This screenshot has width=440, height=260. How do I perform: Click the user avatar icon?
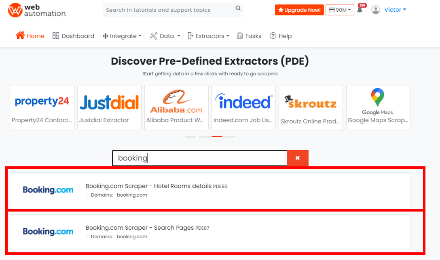tap(375, 10)
